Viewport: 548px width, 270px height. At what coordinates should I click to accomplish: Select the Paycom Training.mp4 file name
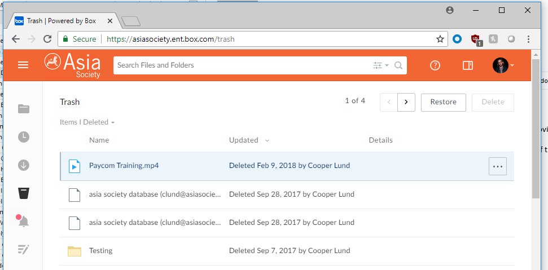point(124,166)
